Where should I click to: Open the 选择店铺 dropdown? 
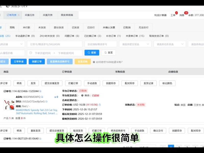(12, 44)
